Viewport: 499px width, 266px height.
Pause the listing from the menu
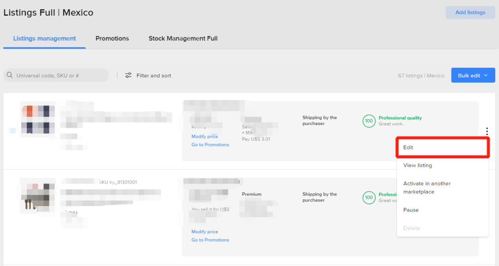coord(411,210)
